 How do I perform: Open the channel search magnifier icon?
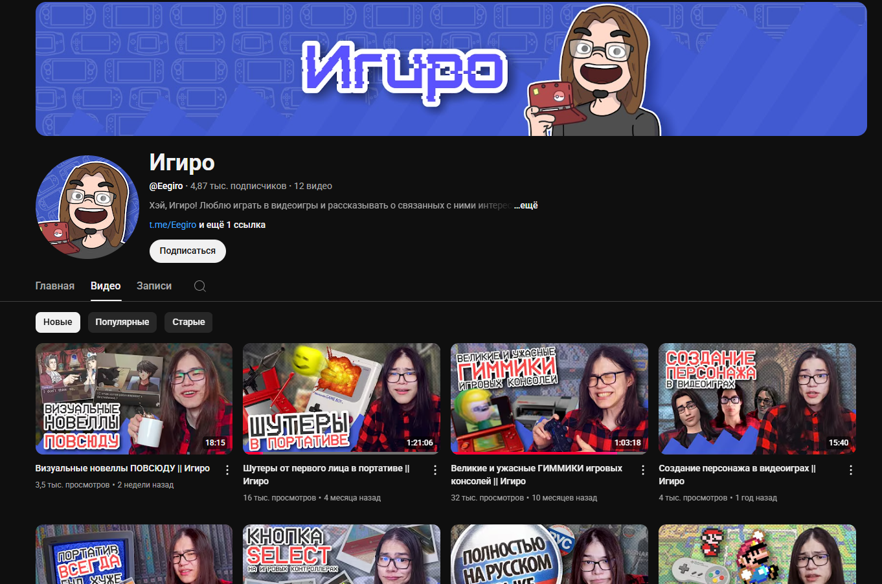(200, 286)
